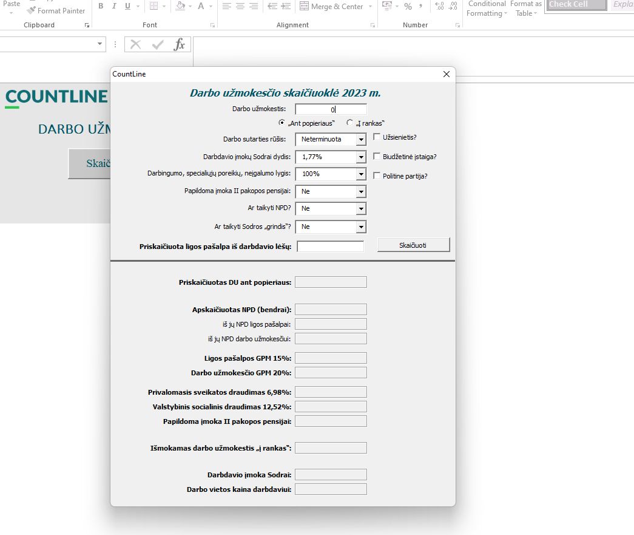Open the Fill Color dropdown arrow
Viewport: 634px width, 535px height.
tap(191, 7)
